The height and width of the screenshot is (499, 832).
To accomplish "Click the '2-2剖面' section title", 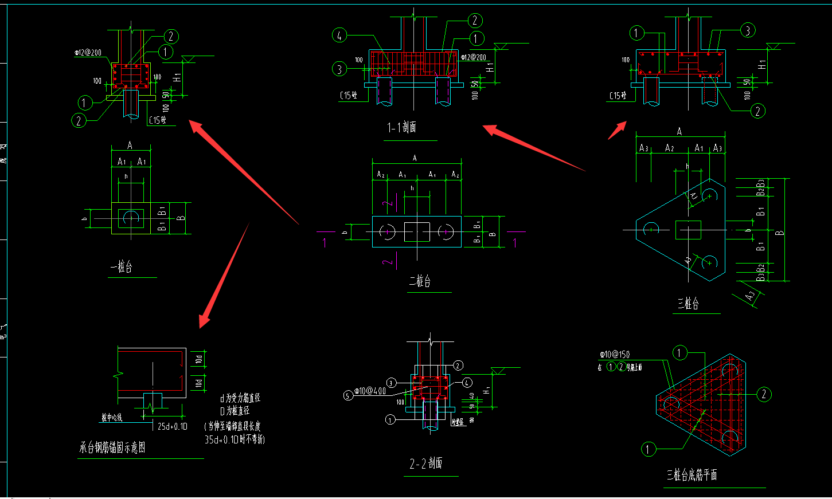I will click(x=426, y=463).
